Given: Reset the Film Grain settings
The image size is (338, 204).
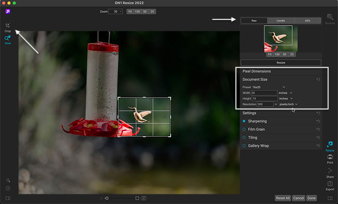Looking at the screenshot, I should pyautogui.click(x=318, y=130).
